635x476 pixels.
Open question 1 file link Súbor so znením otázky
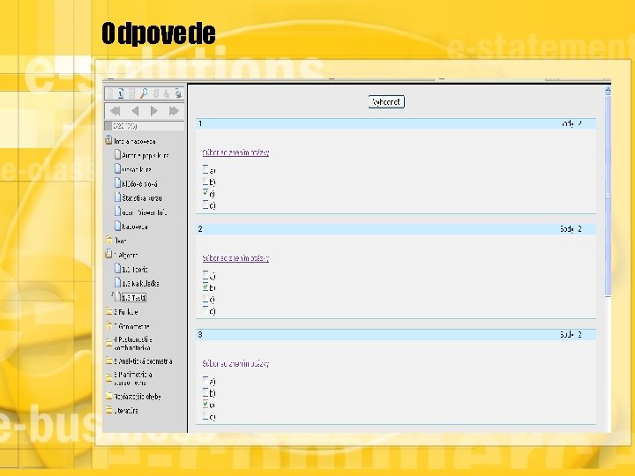point(235,152)
